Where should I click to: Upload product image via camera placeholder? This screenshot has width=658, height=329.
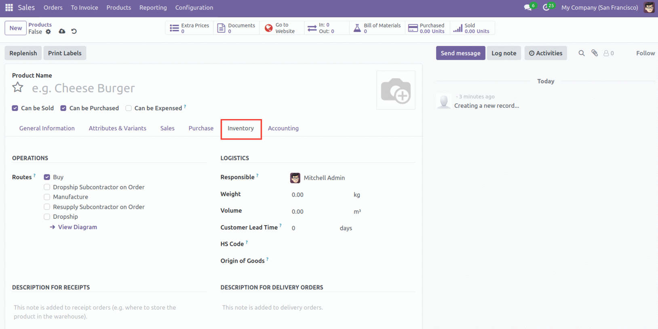[x=395, y=90]
